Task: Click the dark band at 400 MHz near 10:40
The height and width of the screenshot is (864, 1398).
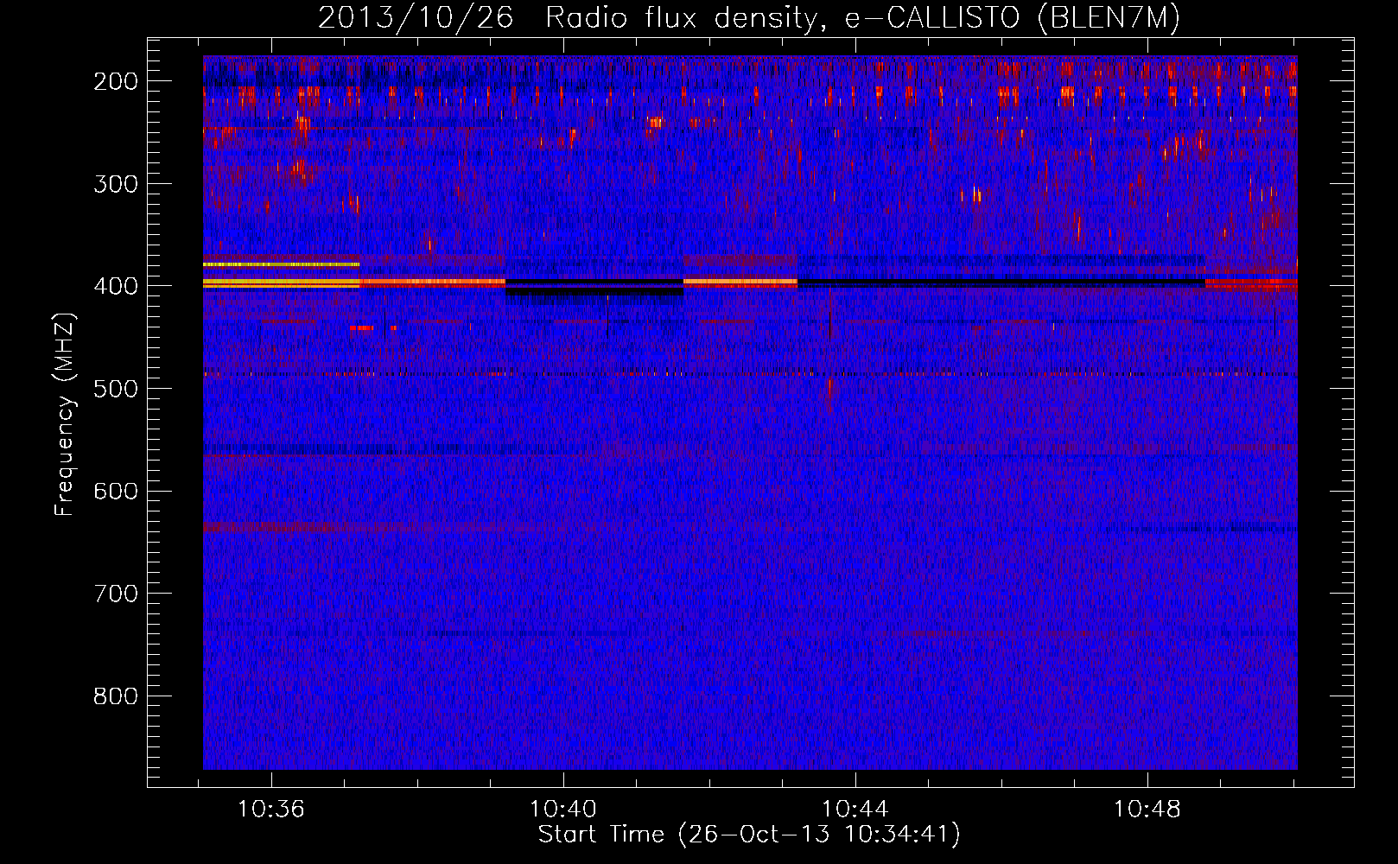Action: click(594, 288)
